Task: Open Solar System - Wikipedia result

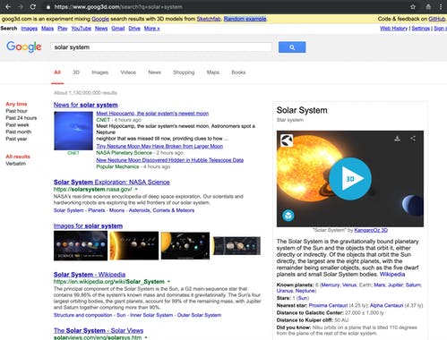Action: pyautogui.click(x=90, y=275)
